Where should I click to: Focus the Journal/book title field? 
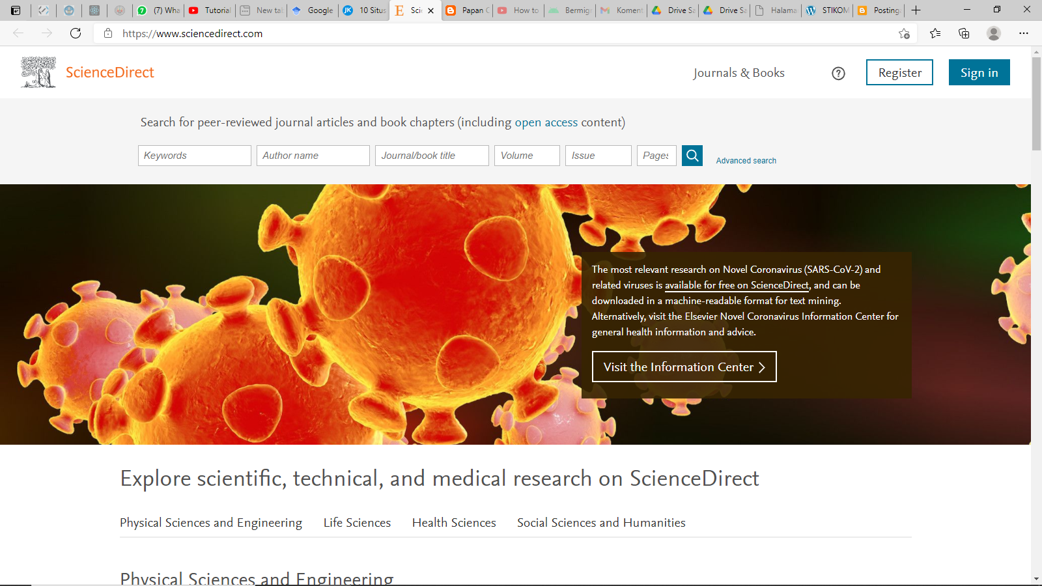[432, 156]
